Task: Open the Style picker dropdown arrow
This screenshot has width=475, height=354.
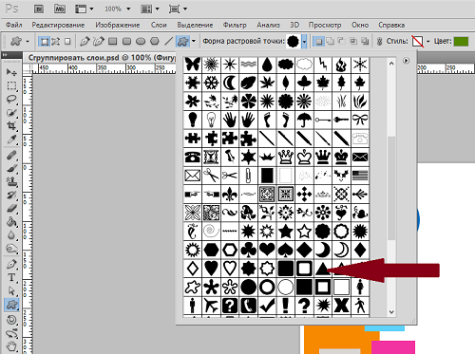Action: [x=428, y=42]
